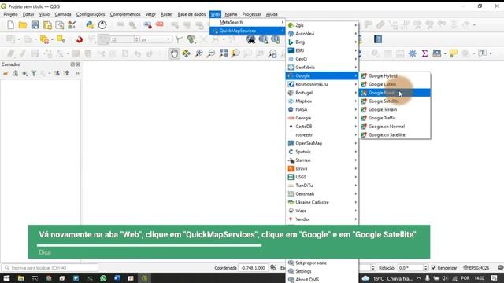Click the New Print Layout icon
The height and width of the screenshot is (283, 504).
coord(47,25)
